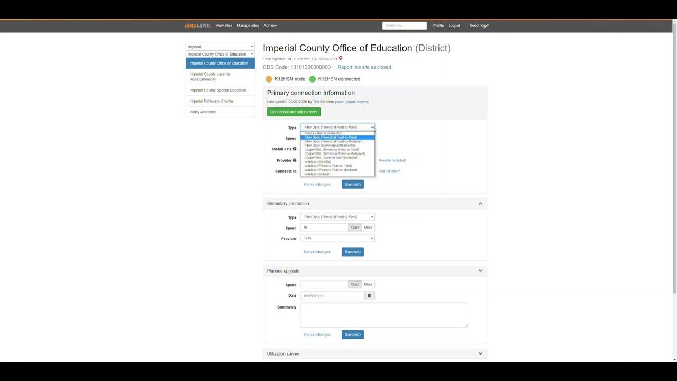This screenshot has height=381, width=677.
Task: Open the Secondary connection Provider dropdown
Action: [x=337, y=238]
